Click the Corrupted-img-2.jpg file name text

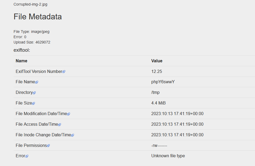(30, 4)
